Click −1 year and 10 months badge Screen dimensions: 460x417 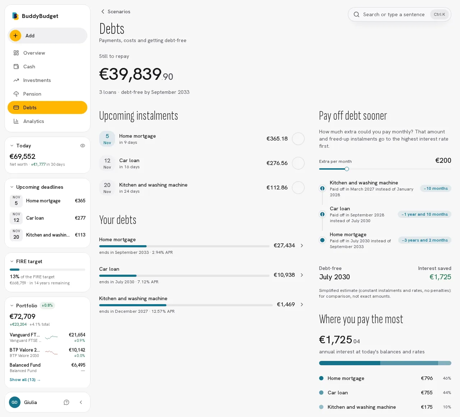click(424, 214)
